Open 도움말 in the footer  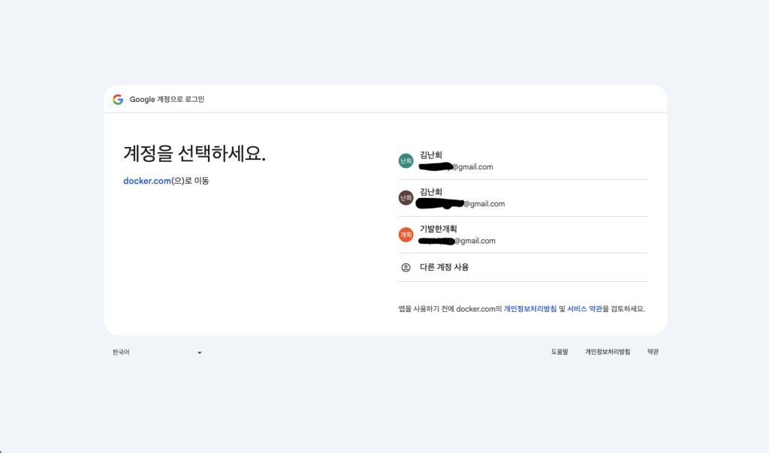coord(559,352)
